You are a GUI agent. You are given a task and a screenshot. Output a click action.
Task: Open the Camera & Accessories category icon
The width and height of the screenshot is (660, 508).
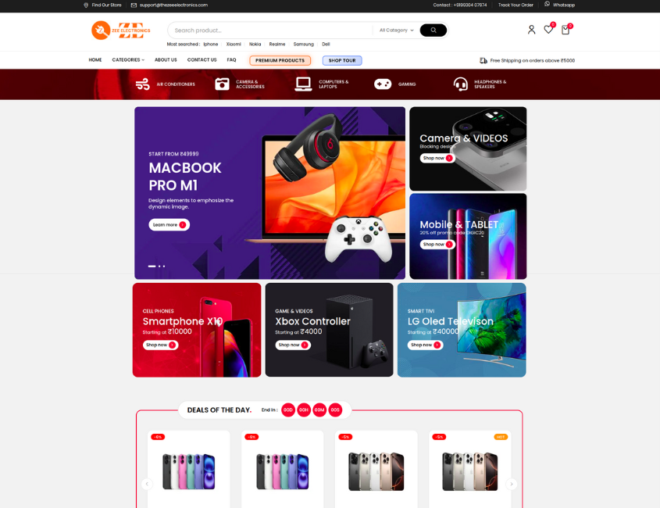pos(223,84)
